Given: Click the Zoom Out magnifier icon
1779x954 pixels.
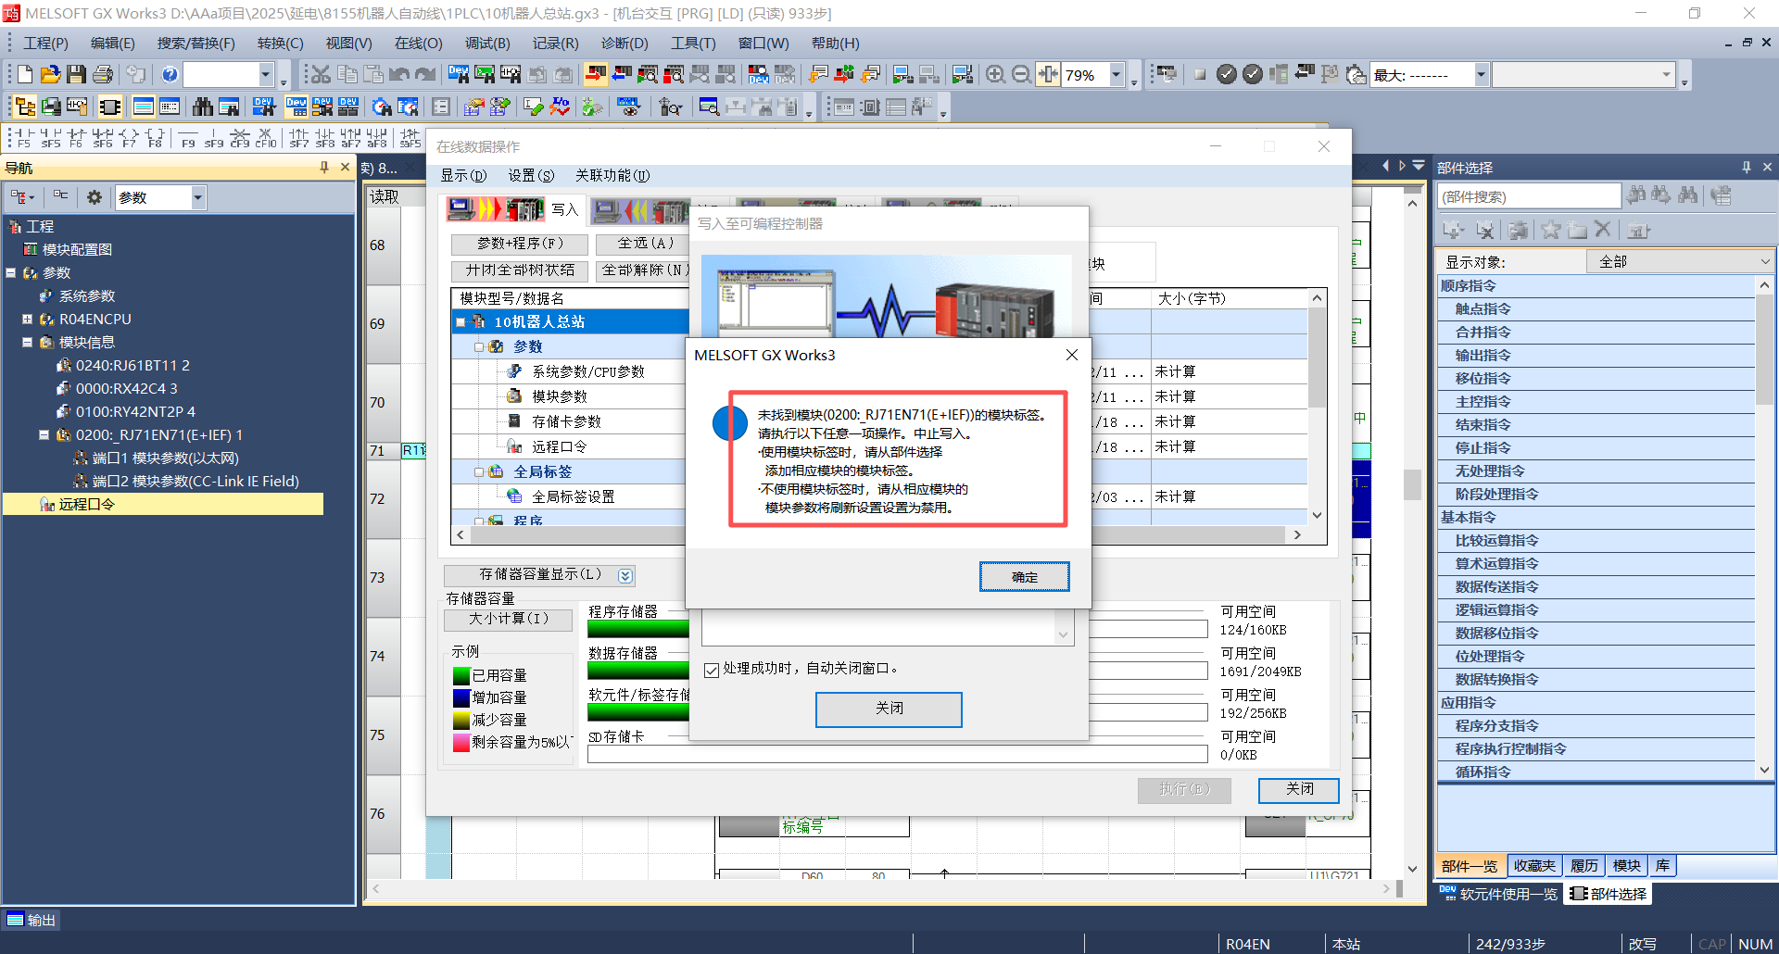Looking at the screenshot, I should (x=1021, y=75).
